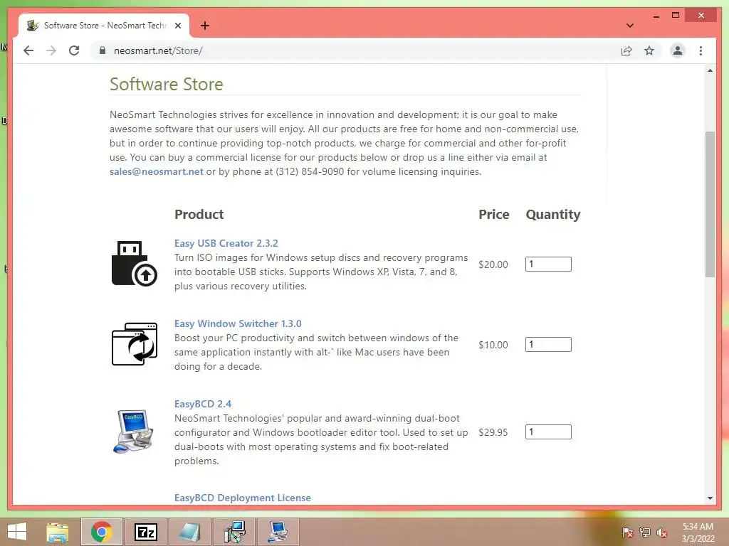Image resolution: width=729 pixels, height=546 pixels.
Task: Expand the tab search chevron
Action: tap(629, 26)
